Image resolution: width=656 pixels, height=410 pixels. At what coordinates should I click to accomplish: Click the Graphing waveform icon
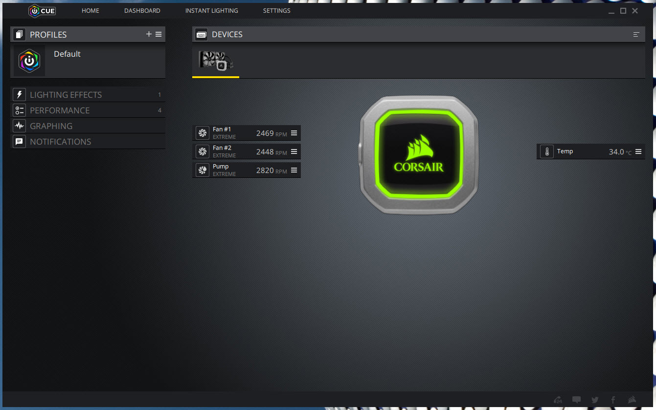19,126
